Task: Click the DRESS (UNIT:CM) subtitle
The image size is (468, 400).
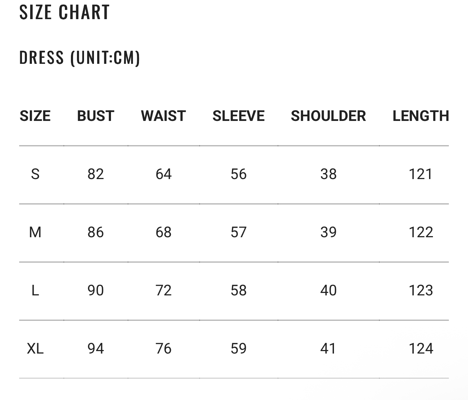Action: pos(80,57)
